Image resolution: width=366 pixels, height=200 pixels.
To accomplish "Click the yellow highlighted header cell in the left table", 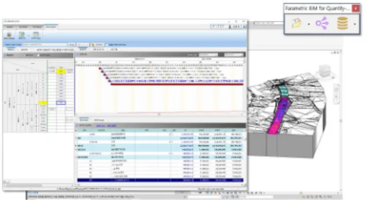I will pyautogui.click(x=61, y=71).
